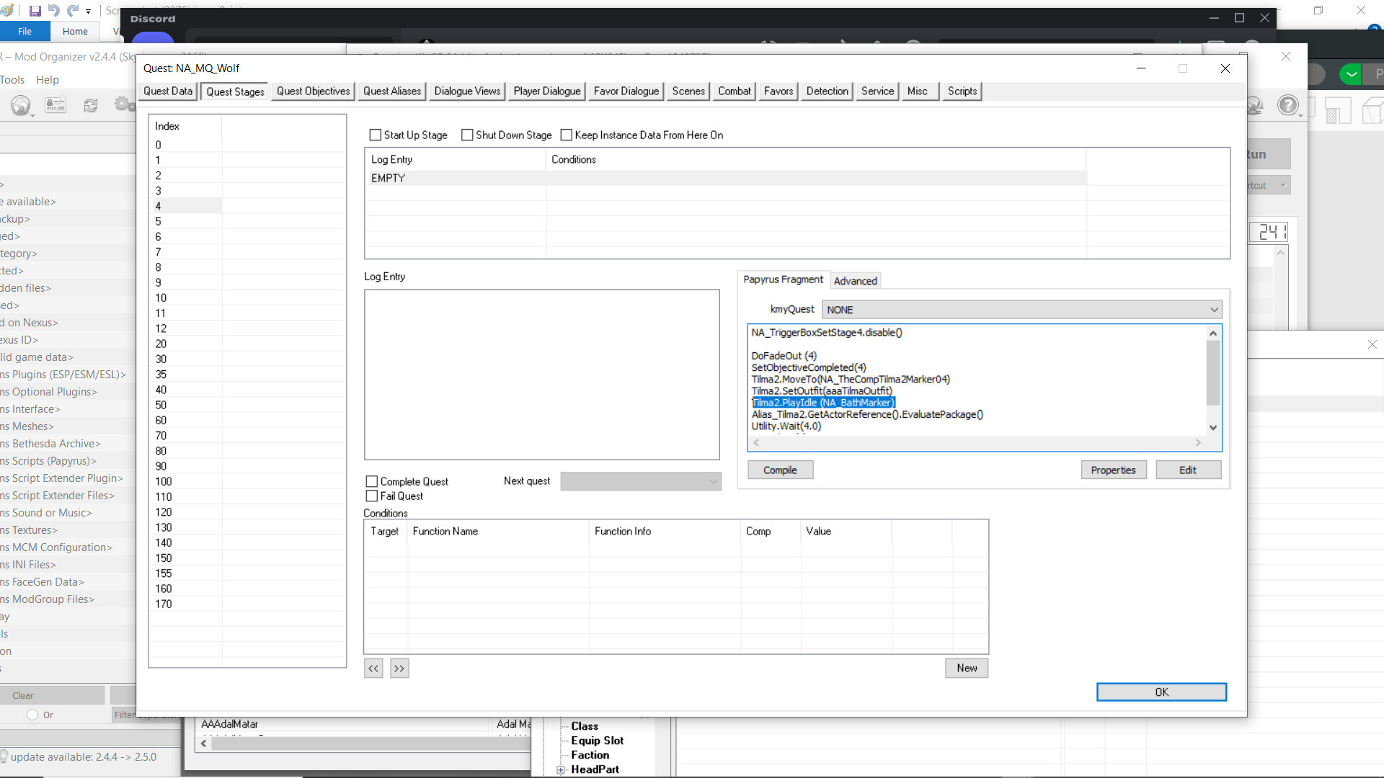Open the Tools menu in Mod Organizer

click(12, 80)
